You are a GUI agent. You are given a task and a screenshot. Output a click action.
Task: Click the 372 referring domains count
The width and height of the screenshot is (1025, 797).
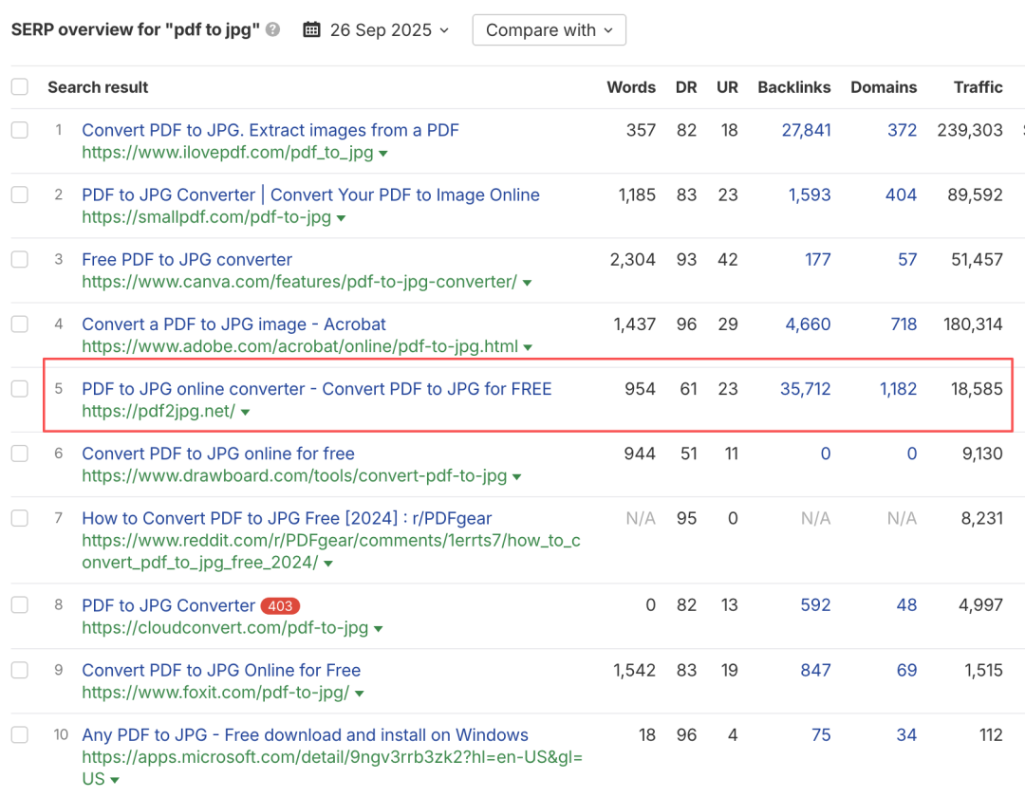click(x=903, y=130)
